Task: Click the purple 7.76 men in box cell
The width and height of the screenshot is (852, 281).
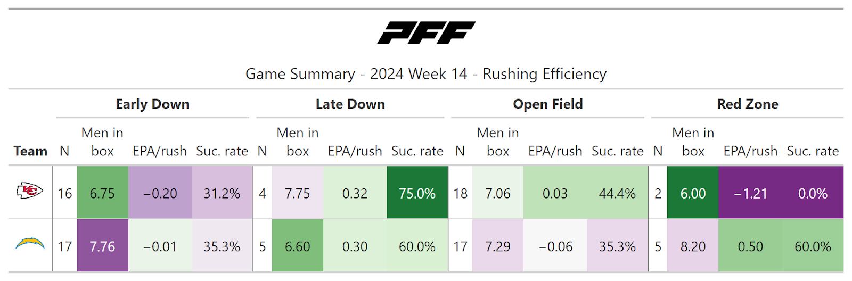Action: [x=102, y=246]
